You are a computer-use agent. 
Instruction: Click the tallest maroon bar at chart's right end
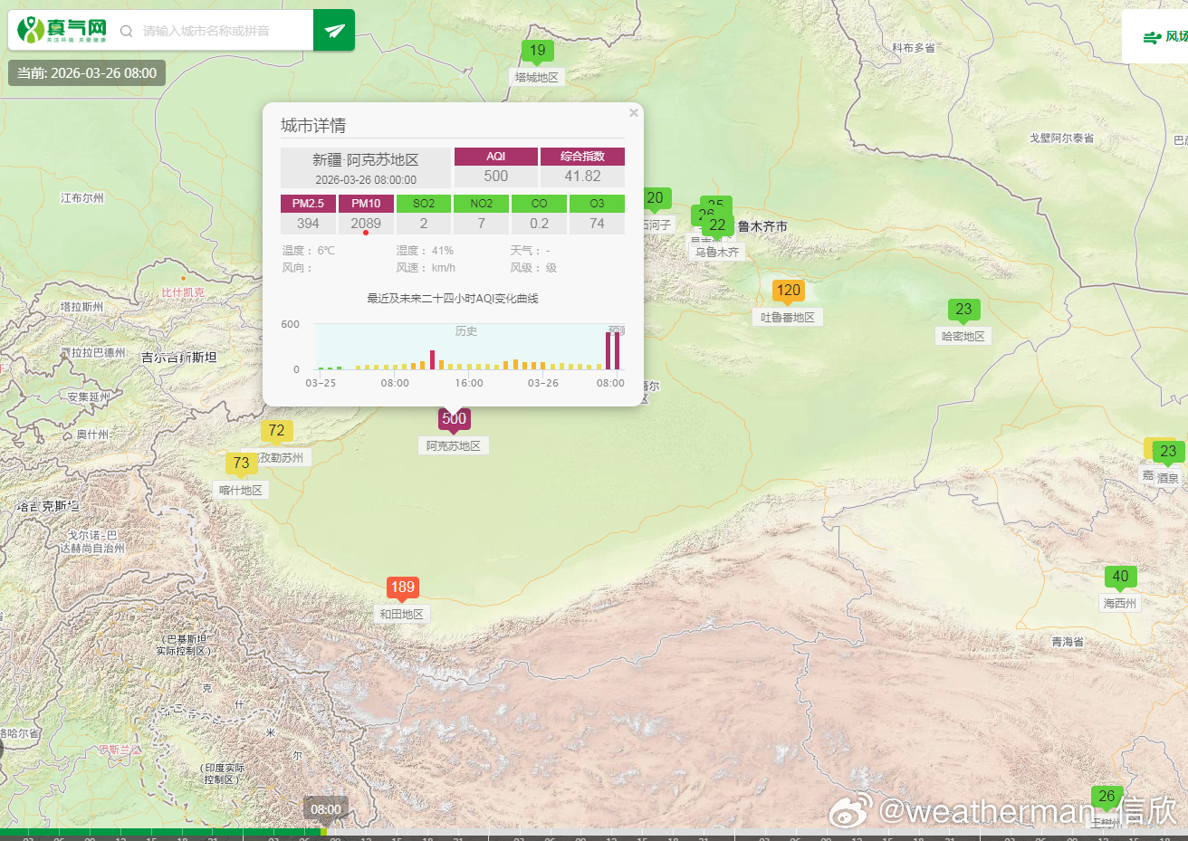coord(618,351)
